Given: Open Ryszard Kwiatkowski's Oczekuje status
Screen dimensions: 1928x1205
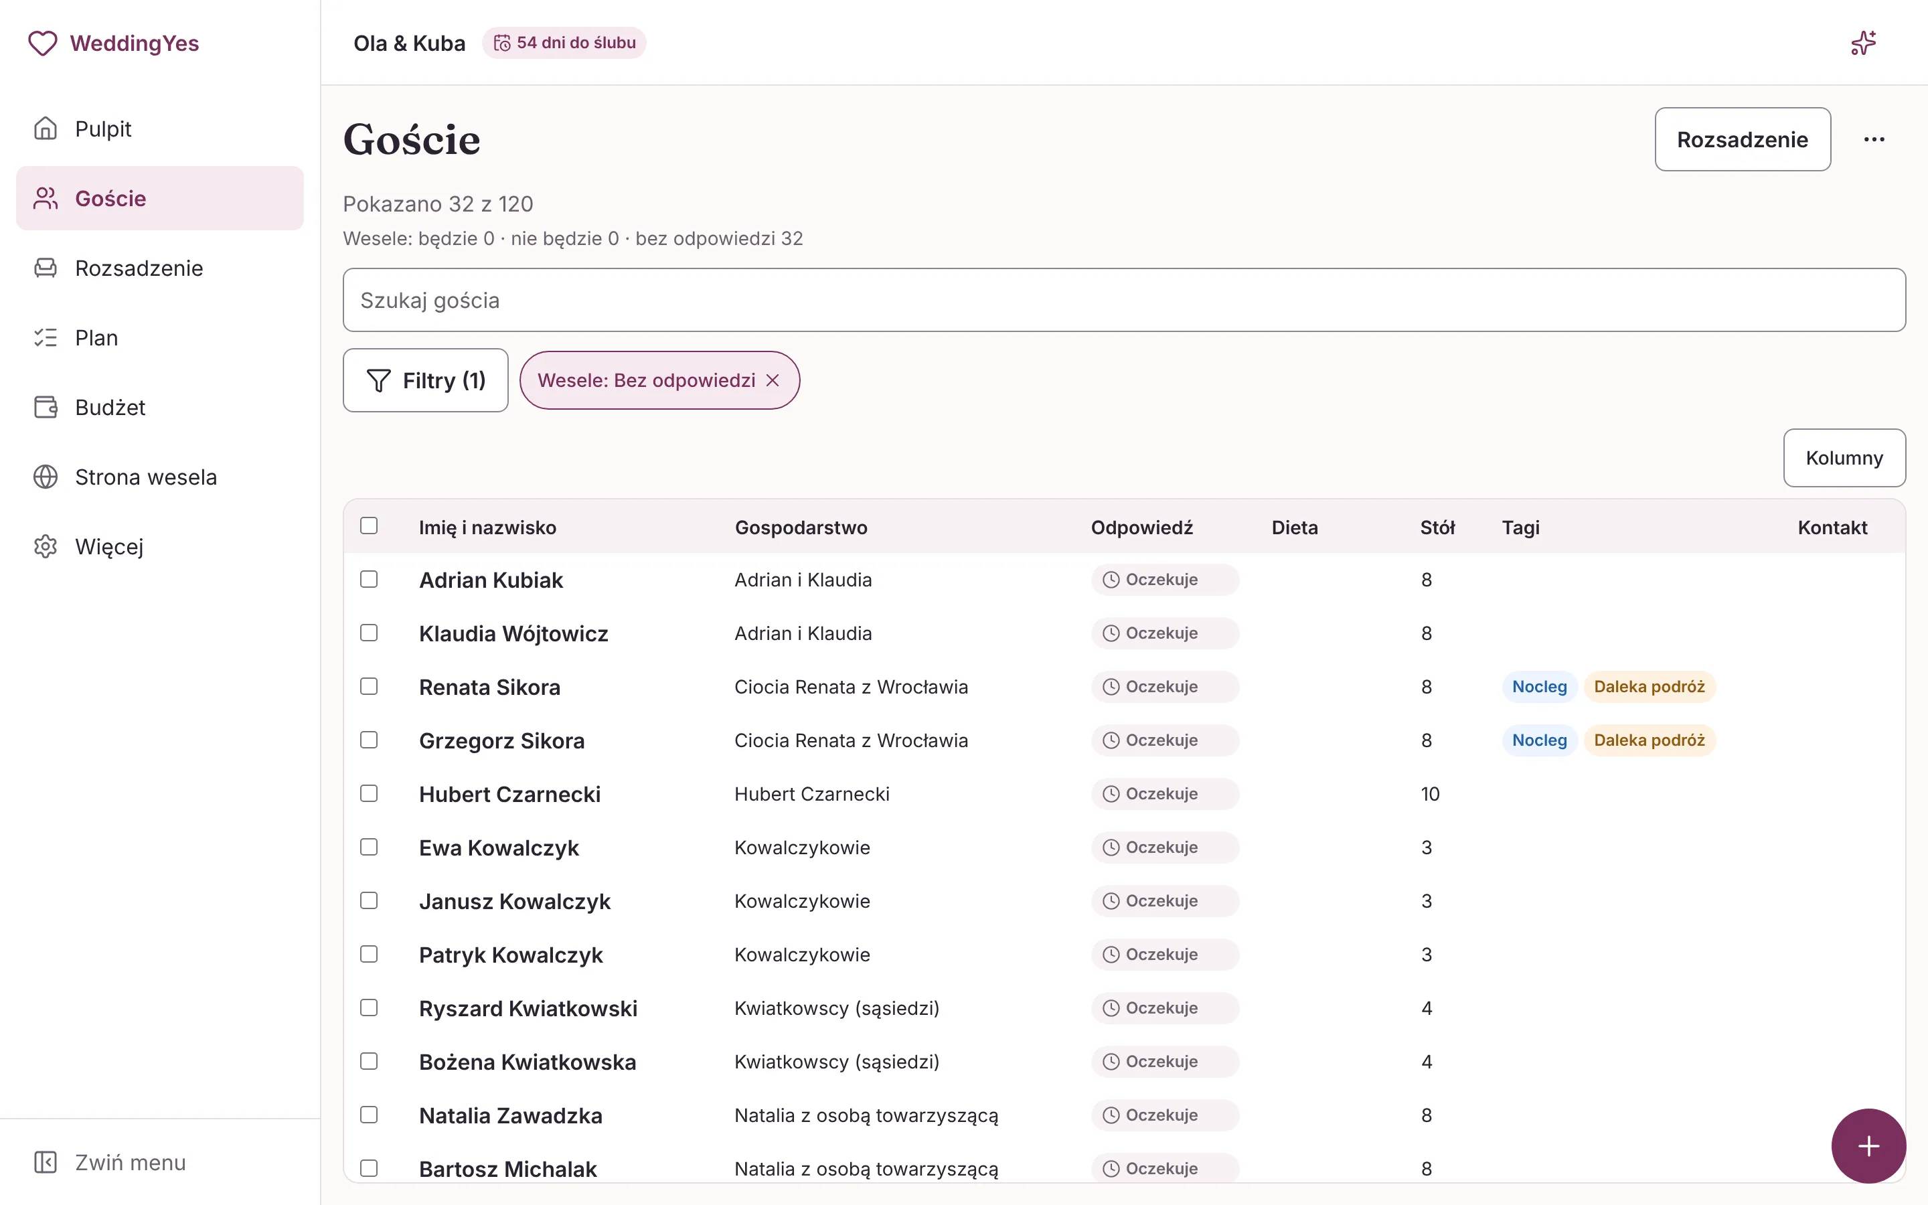Looking at the screenshot, I should [1165, 1008].
